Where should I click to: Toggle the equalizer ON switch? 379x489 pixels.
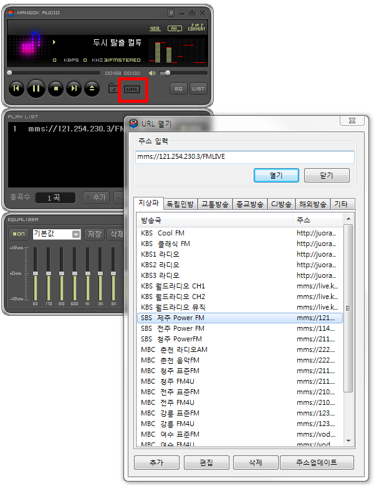coord(19,234)
